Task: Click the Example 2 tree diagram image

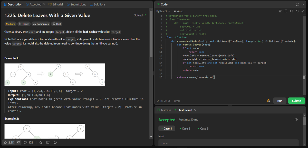Action: pos(45,131)
